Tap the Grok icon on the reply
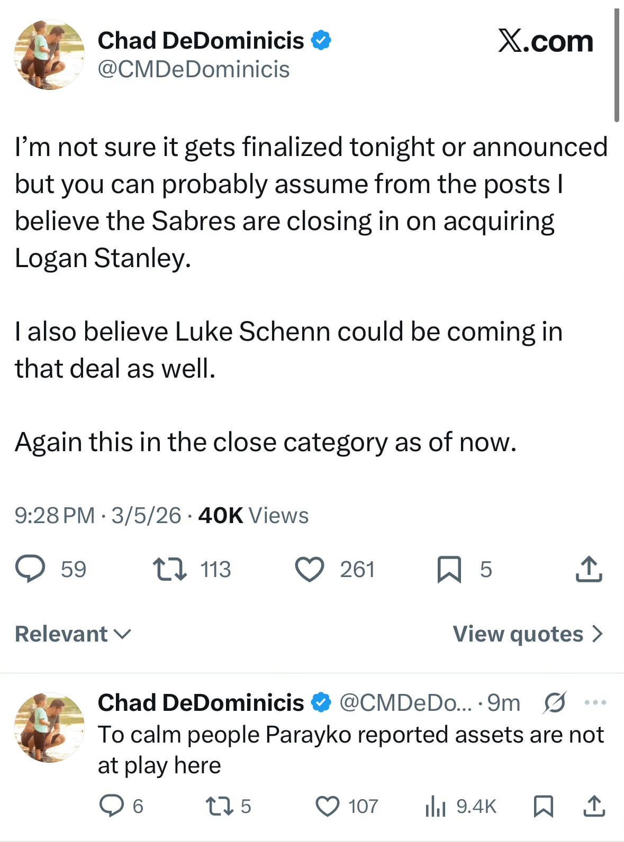624x842 pixels. [555, 703]
